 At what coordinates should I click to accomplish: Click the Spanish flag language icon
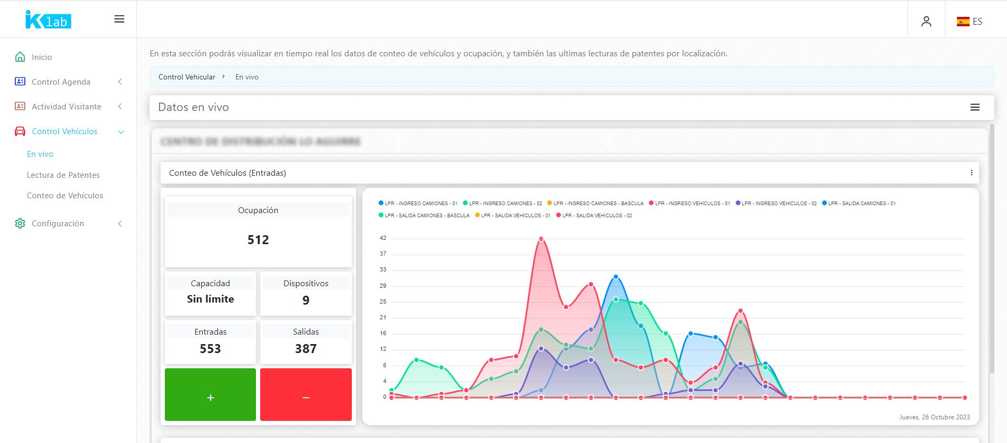coord(963,22)
